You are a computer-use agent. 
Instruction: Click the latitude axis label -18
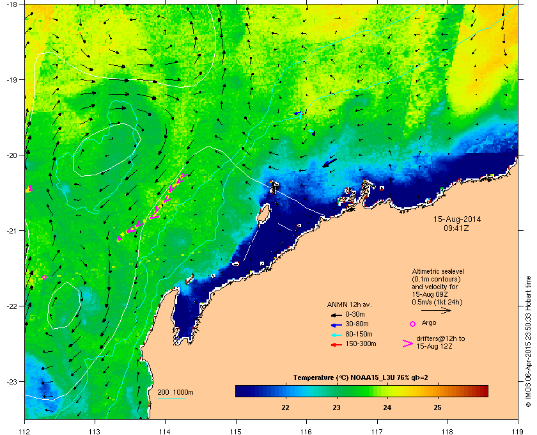tap(13, 4)
